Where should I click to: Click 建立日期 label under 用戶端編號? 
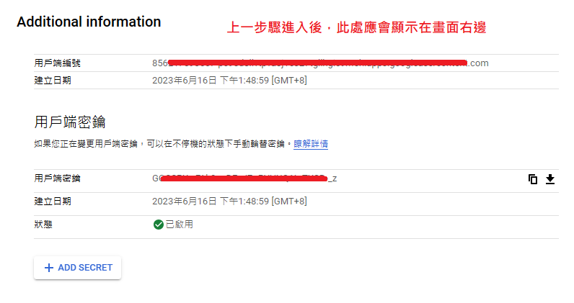pyautogui.click(x=53, y=80)
